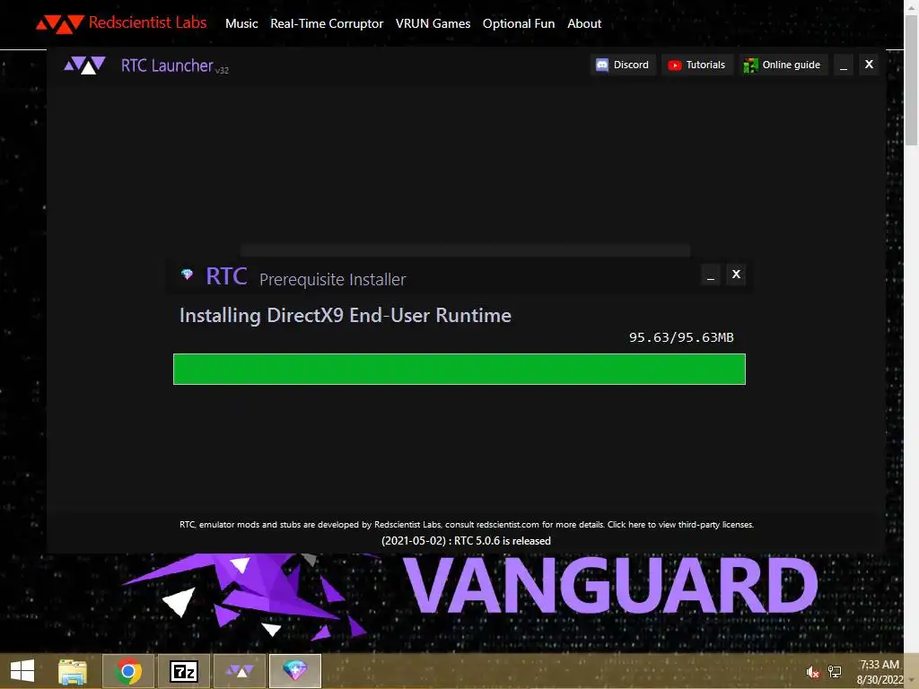Switch to Prerequisite Installer gem taskbar icon
The height and width of the screenshot is (689, 919).
(294, 671)
